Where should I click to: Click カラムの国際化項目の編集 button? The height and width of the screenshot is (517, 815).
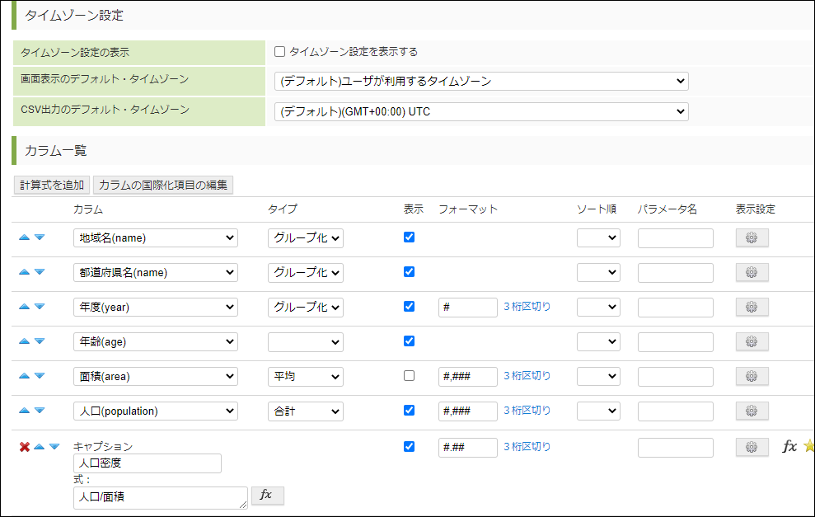click(x=163, y=185)
